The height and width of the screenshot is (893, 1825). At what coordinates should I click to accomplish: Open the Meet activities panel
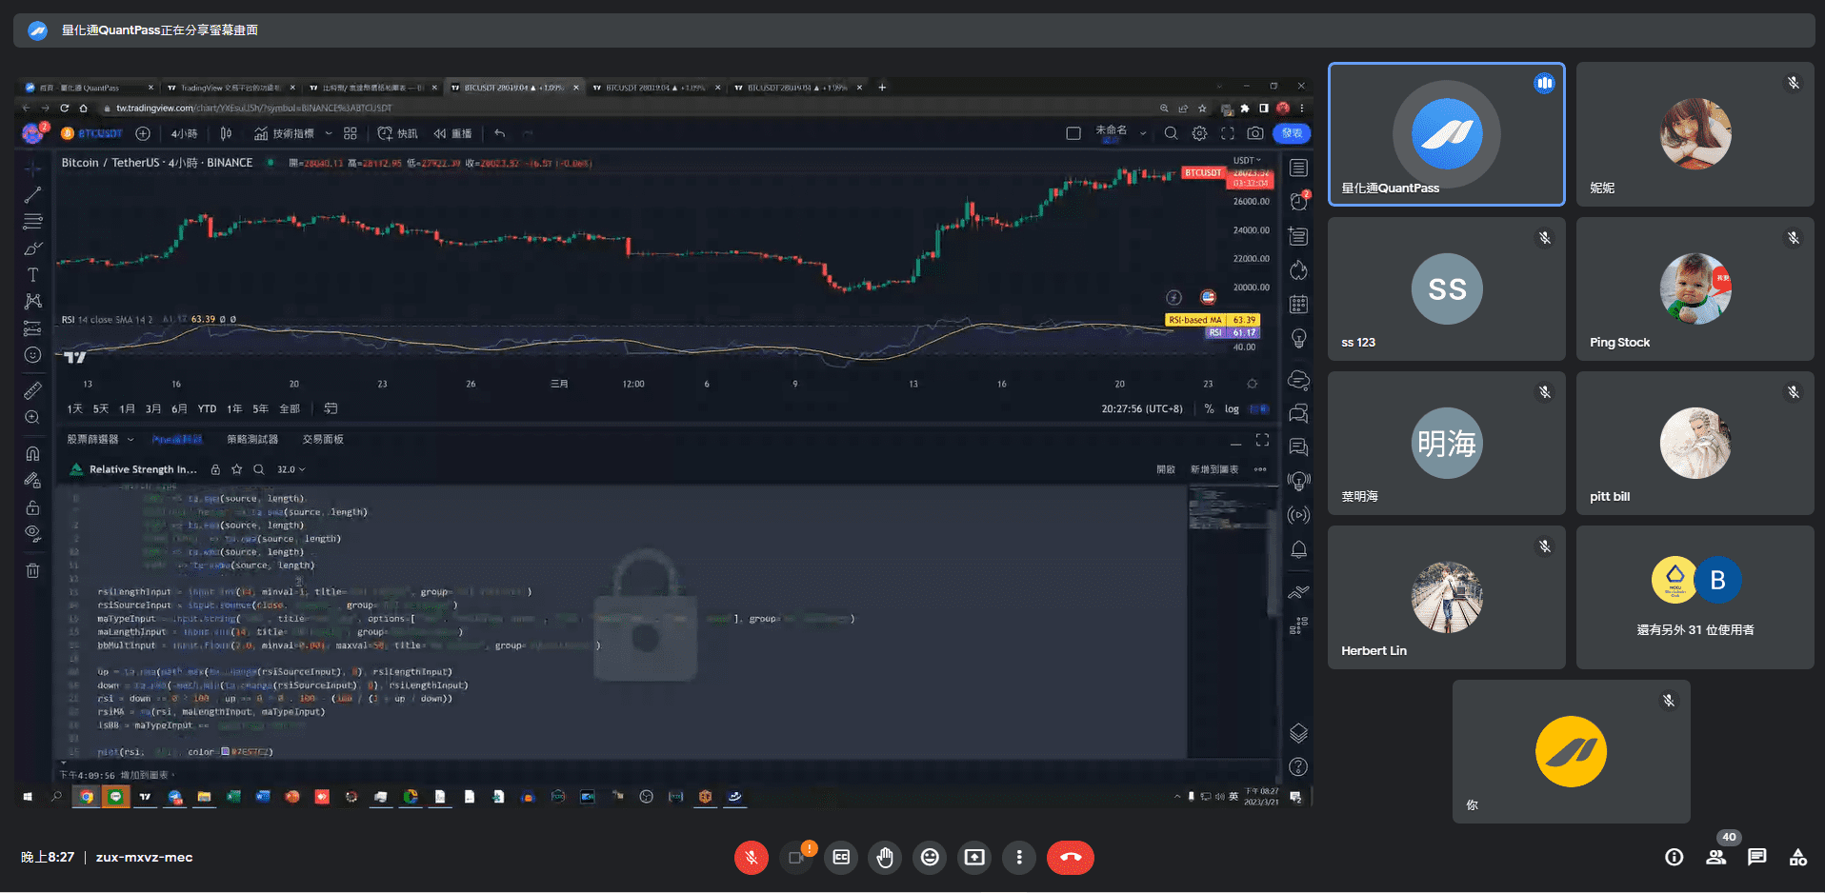pos(1798,858)
